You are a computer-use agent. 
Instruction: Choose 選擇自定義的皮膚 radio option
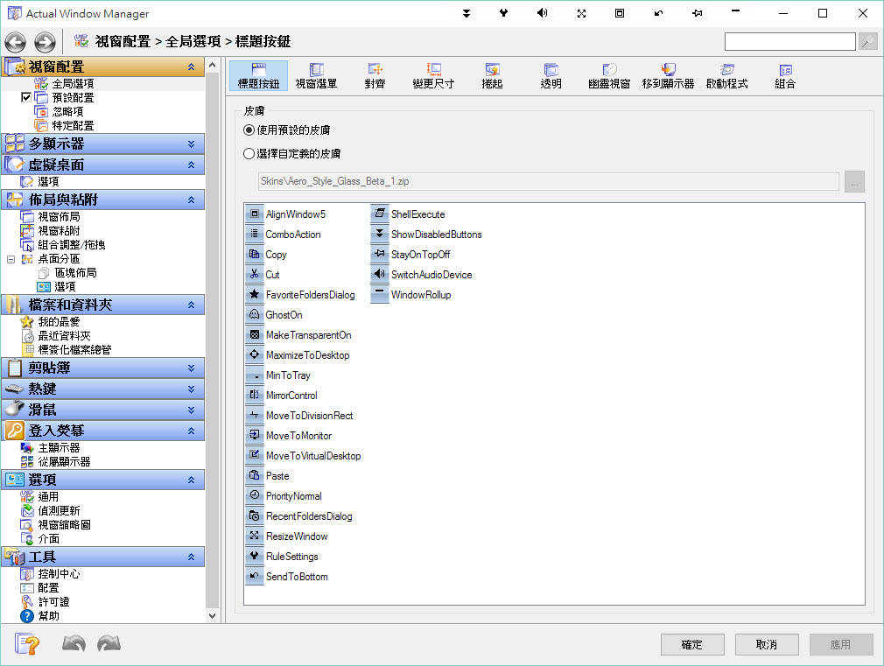(249, 153)
